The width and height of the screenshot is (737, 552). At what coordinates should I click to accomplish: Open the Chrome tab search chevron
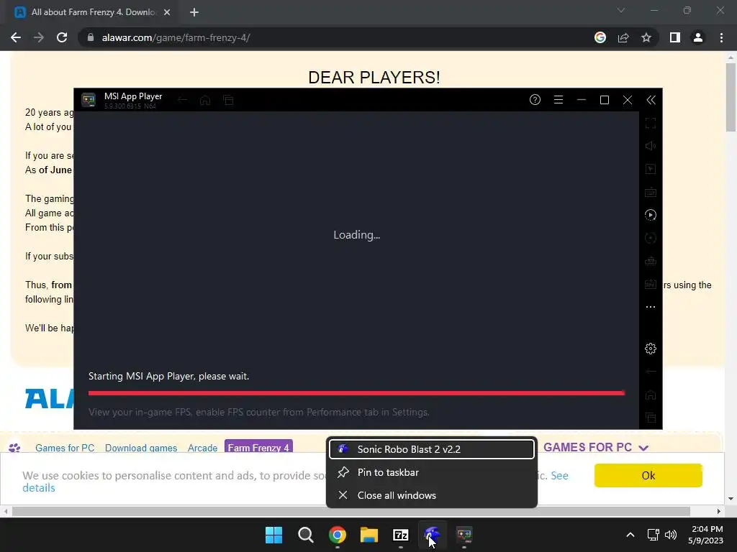(621, 10)
